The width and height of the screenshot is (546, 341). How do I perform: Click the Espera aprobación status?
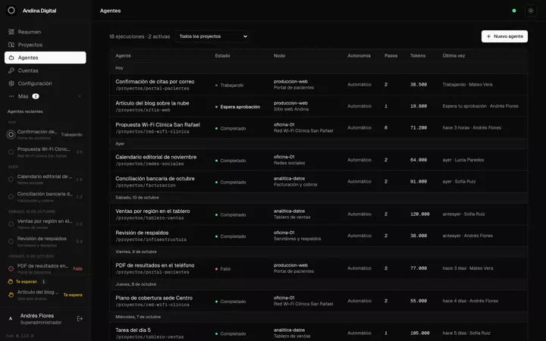tap(238, 107)
